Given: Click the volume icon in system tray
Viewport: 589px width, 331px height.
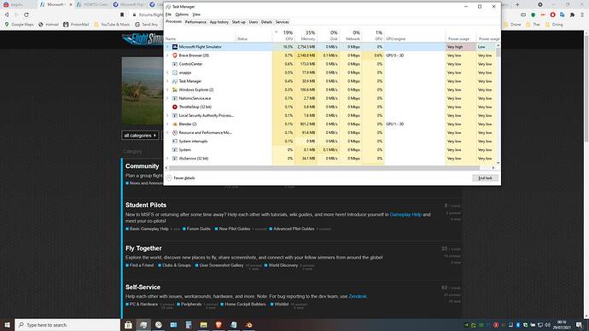Looking at the screenshot, I should point(548,325).
